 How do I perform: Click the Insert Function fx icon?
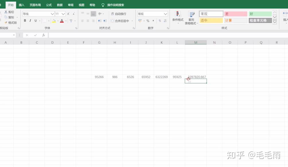[44, 35]
